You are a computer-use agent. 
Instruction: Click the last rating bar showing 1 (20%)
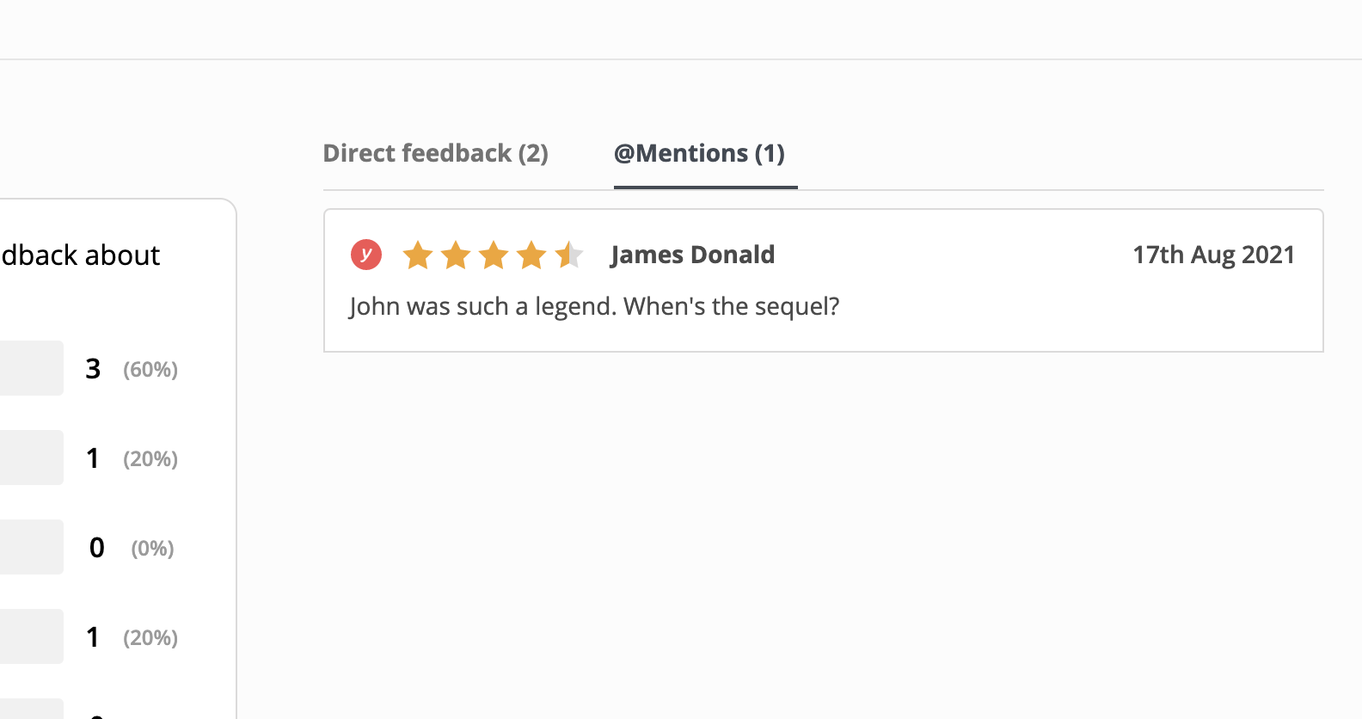click(32, 636)
